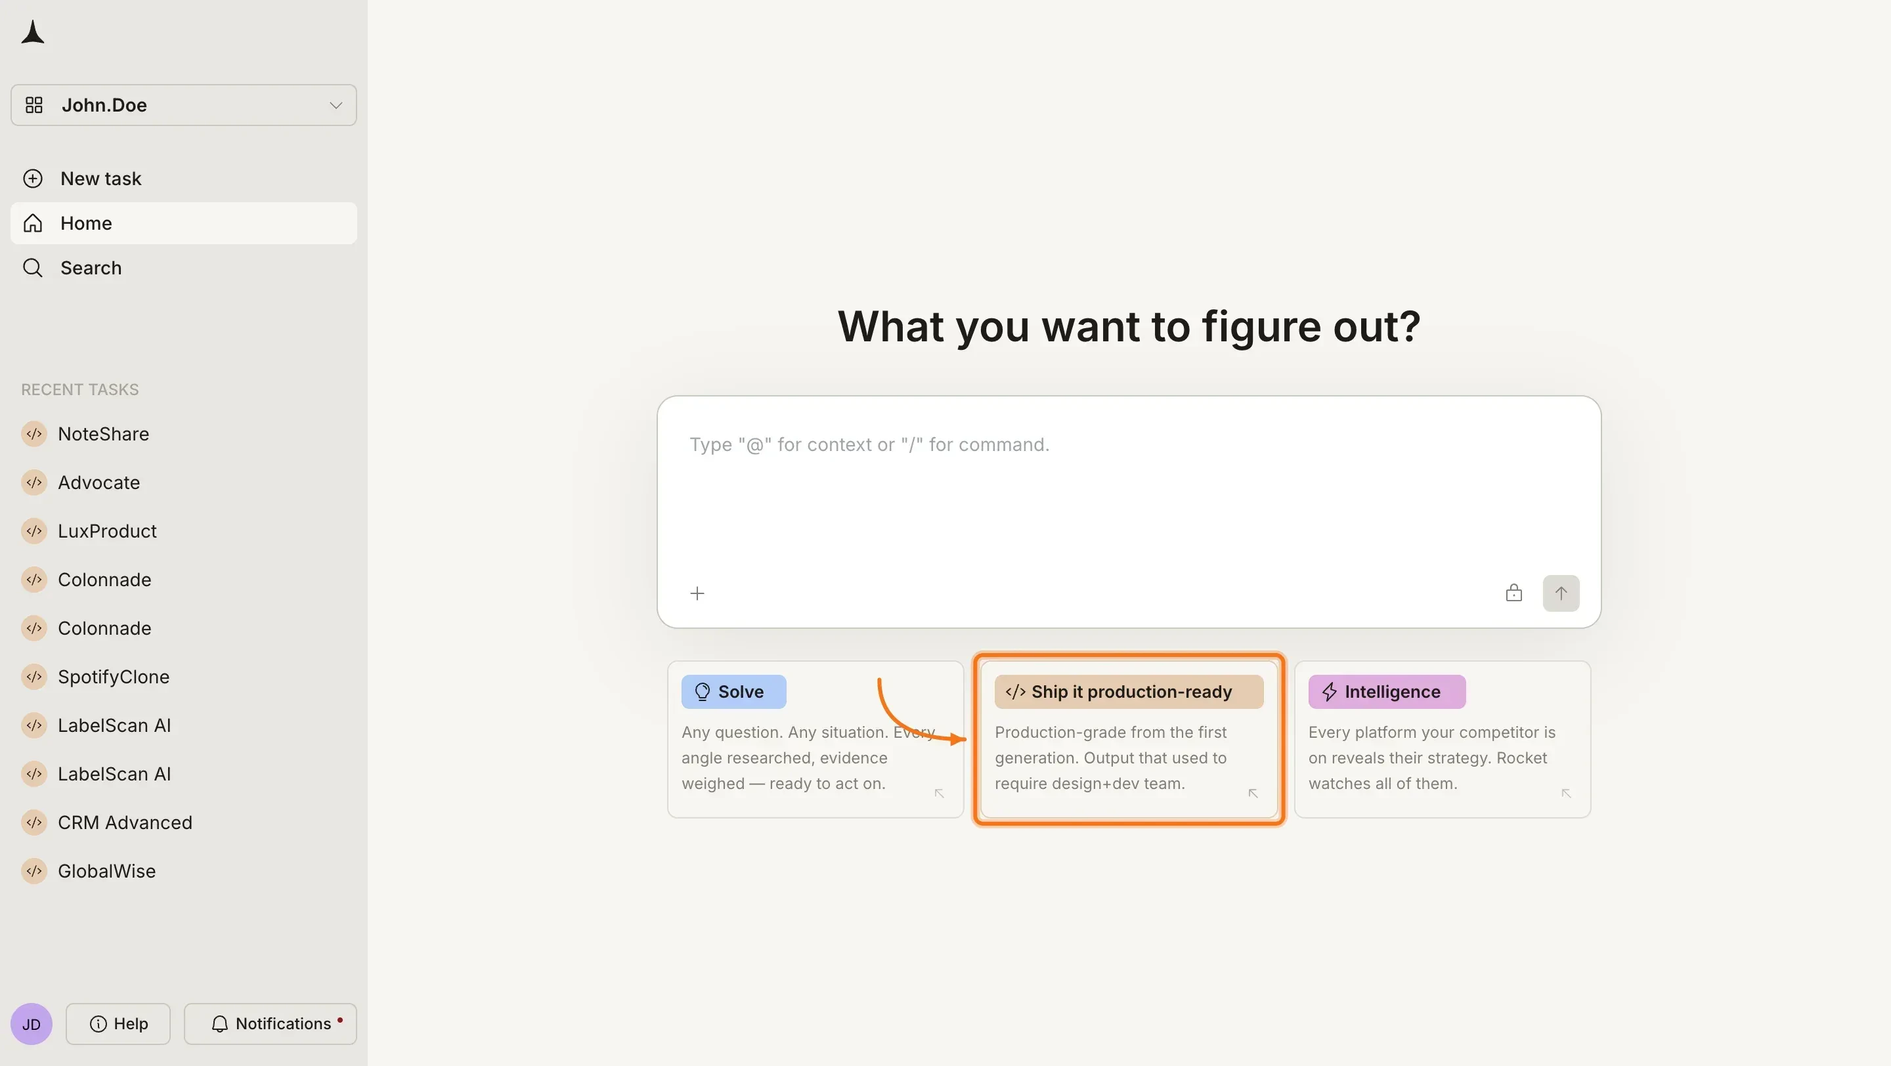This screenshot has height=1066, width=1891.
Task: Expand the Intelligence card via corner arrow
Action: point(1565,793)
